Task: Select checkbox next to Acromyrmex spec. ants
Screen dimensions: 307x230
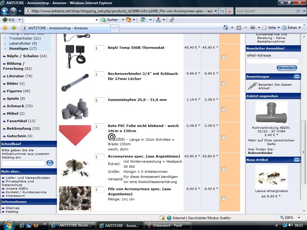Action: coord(223,169)
